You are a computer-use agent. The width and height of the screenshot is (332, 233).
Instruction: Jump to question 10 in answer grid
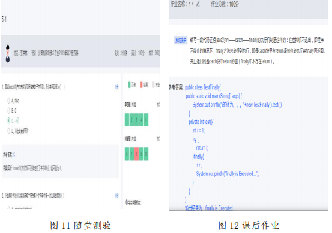tap(146, 154)
